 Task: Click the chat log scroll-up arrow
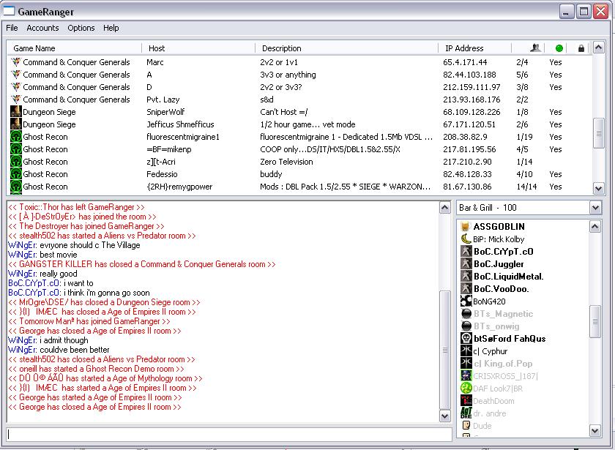[445, 209]
